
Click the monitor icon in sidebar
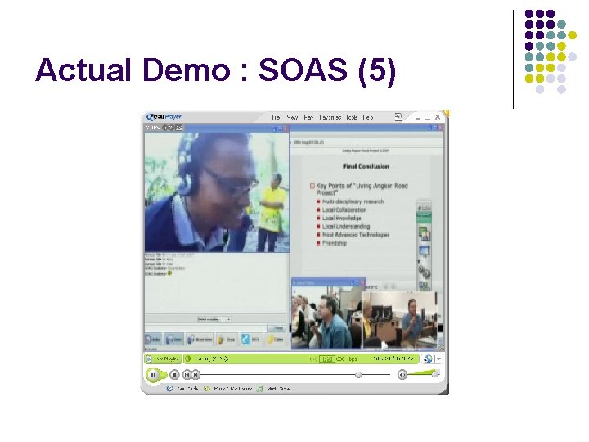click(x=424, y=250)
